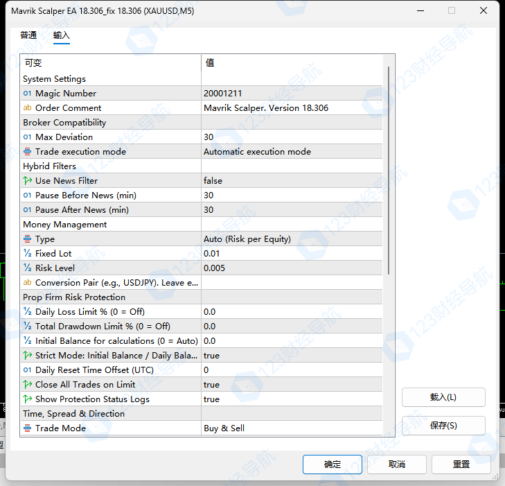Click the vertical scrollbar thumb of parameter list
The image size is (505, 486).
click(x=389, y=171)
